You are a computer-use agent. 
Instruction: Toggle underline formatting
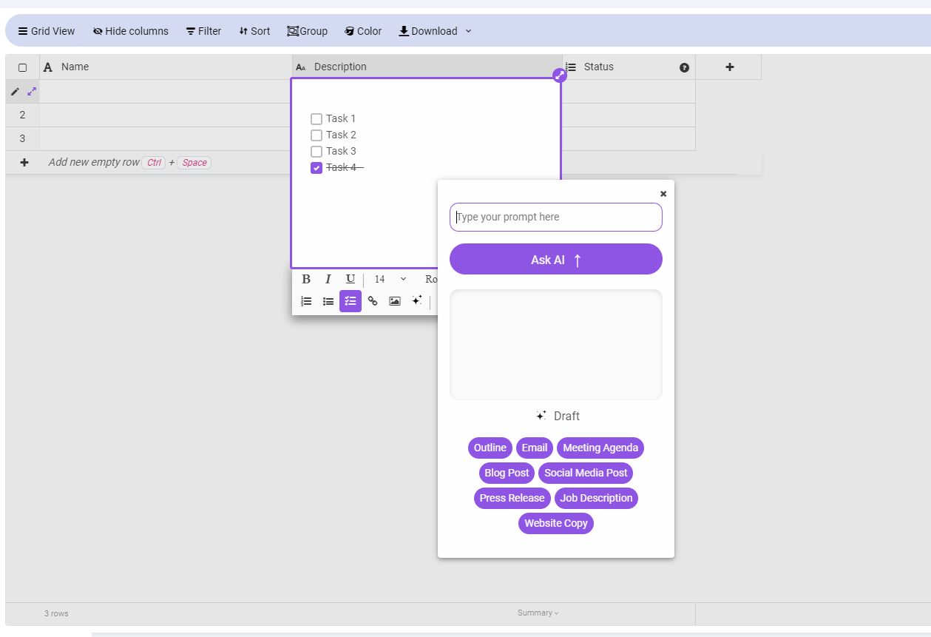[351, 279]
